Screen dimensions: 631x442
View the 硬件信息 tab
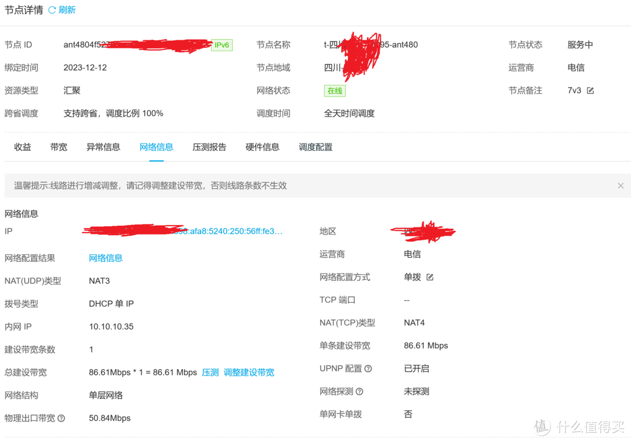click(x=262, y=147)
